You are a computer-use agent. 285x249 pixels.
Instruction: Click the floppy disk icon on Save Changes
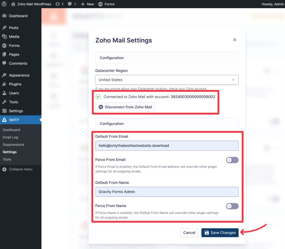click(x=207, y=233)
